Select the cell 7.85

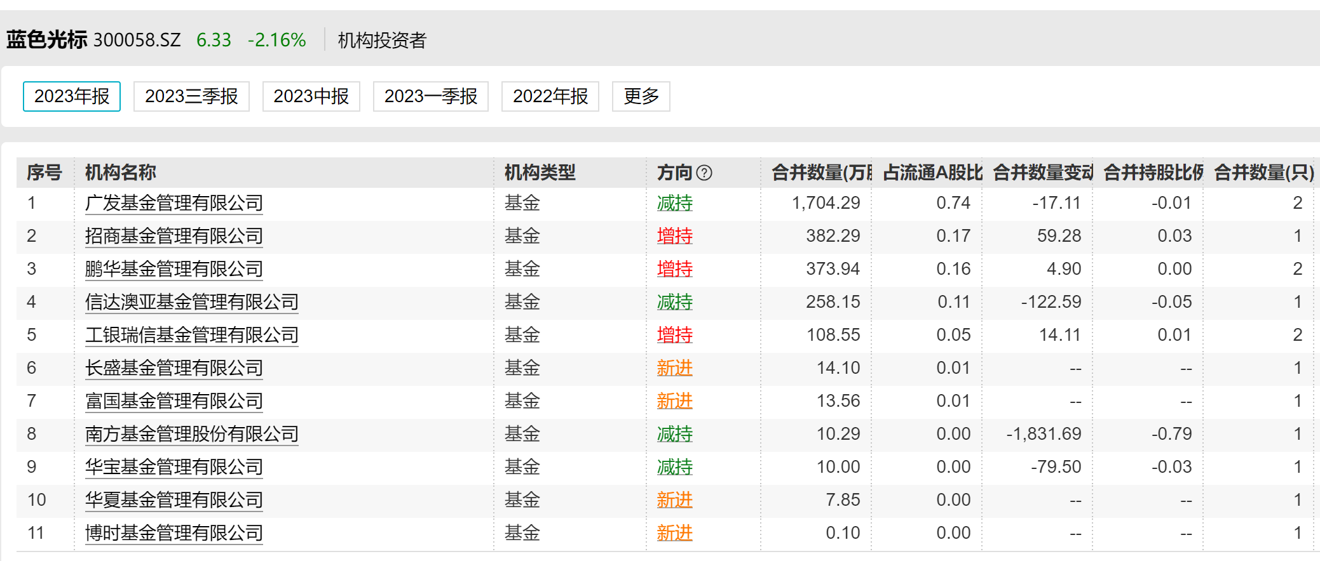click(843, 500)
